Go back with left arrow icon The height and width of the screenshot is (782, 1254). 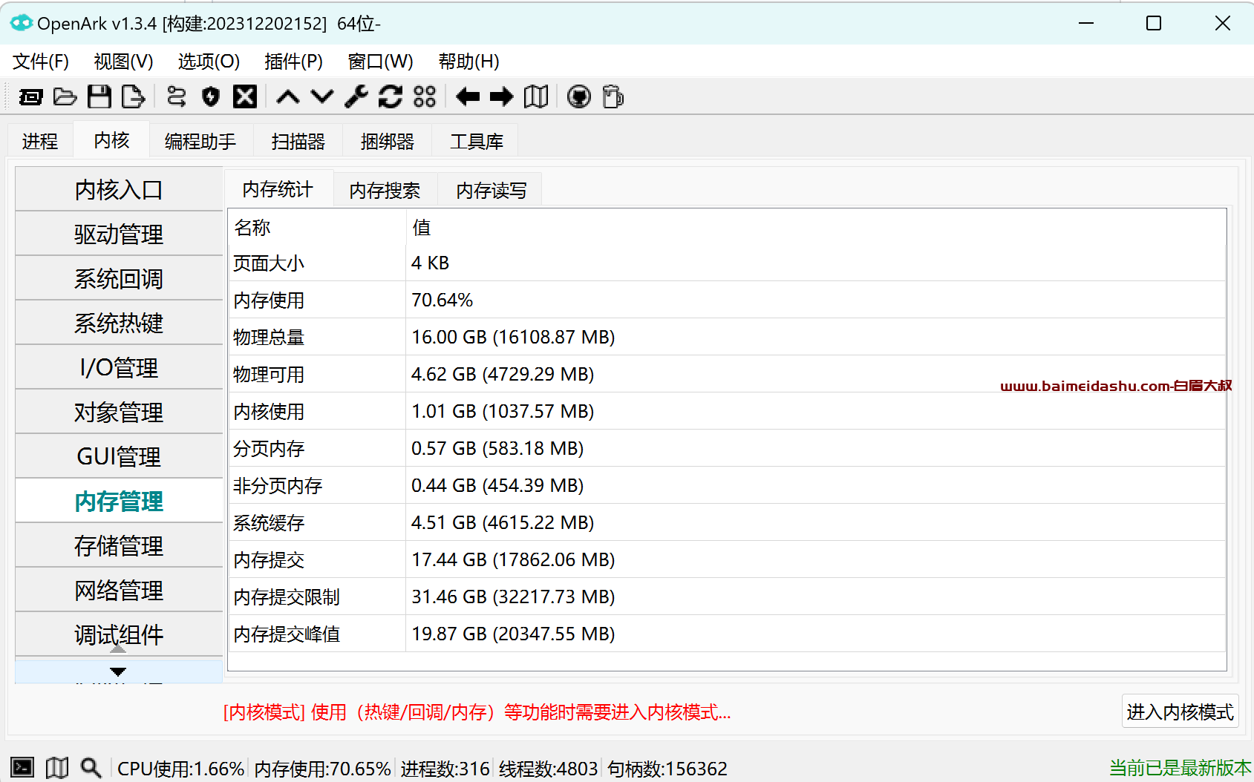coord(468,96)
